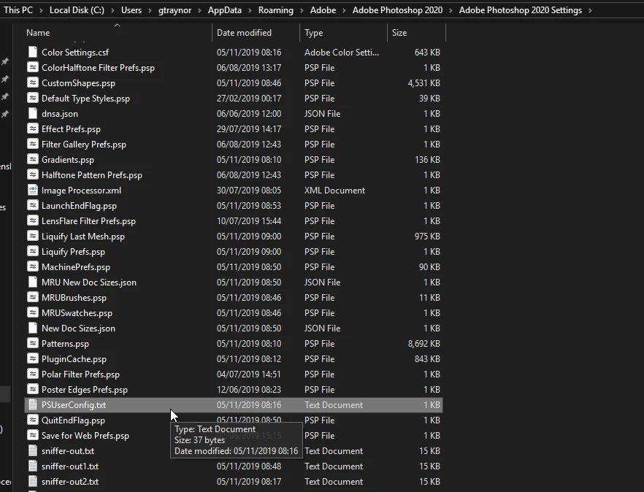Click the dnsa.json file icon
Image resolution: width=644 pixels, height=492 pixels.
point(32,113)
